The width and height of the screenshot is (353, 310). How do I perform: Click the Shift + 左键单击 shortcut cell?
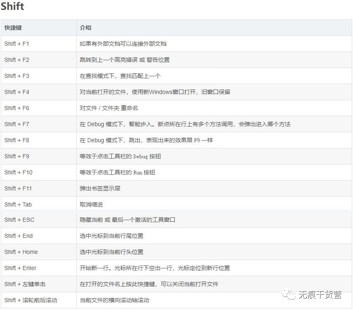[x=39, y=284]
